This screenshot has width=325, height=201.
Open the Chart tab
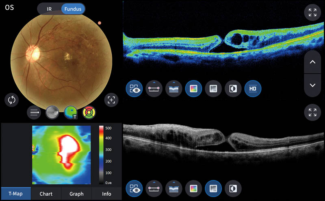click(x=46, y=194)
